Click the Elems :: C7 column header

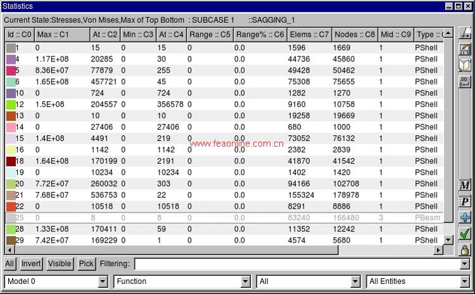[x=308, y=34]
